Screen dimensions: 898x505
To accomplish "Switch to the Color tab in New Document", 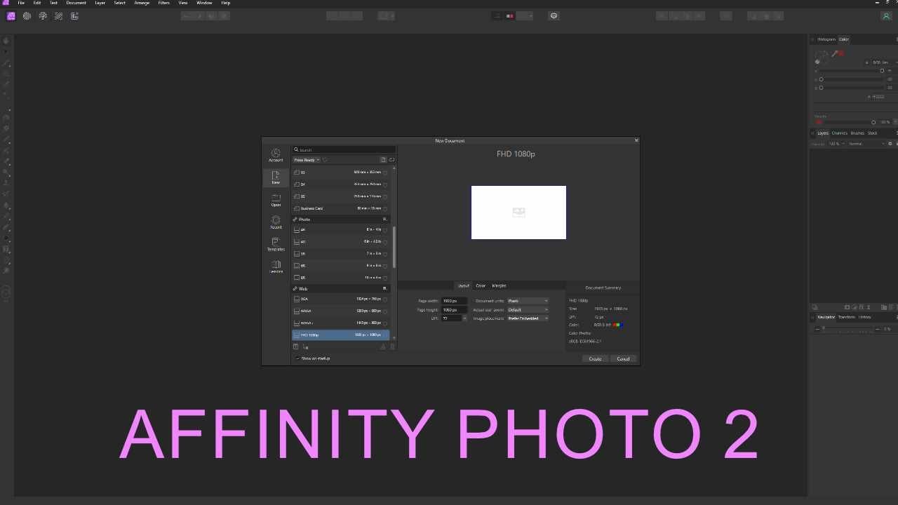I will click(x=481, y=285).
